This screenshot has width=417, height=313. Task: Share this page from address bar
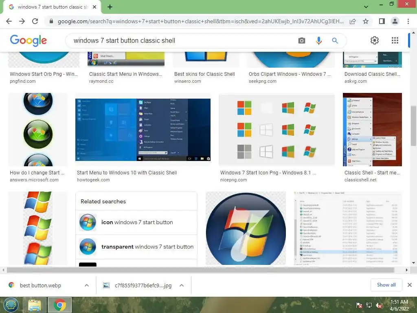point(353,21)
